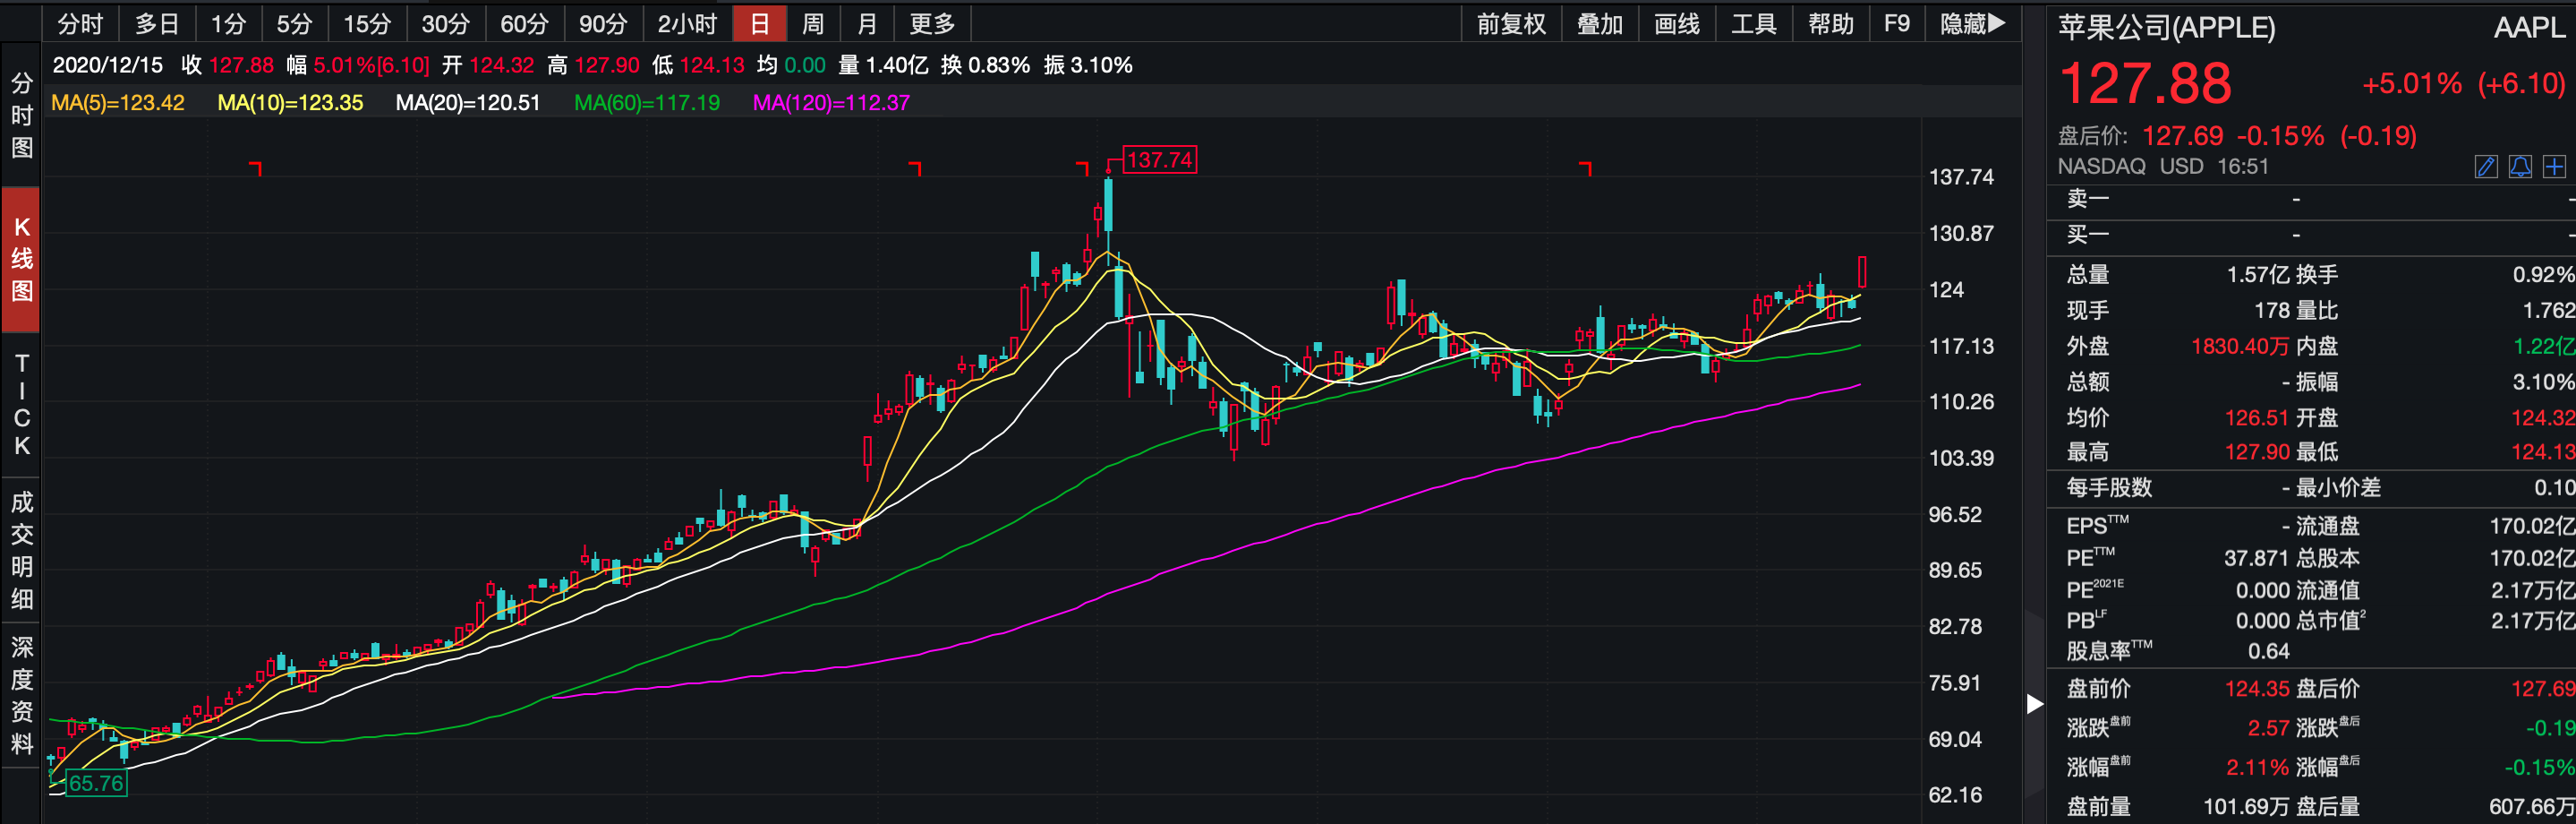The image size is (2576, 824).
Task: Switch chart to 分时 timeframe
Action: pyautogui.click(x=80, y=23)
